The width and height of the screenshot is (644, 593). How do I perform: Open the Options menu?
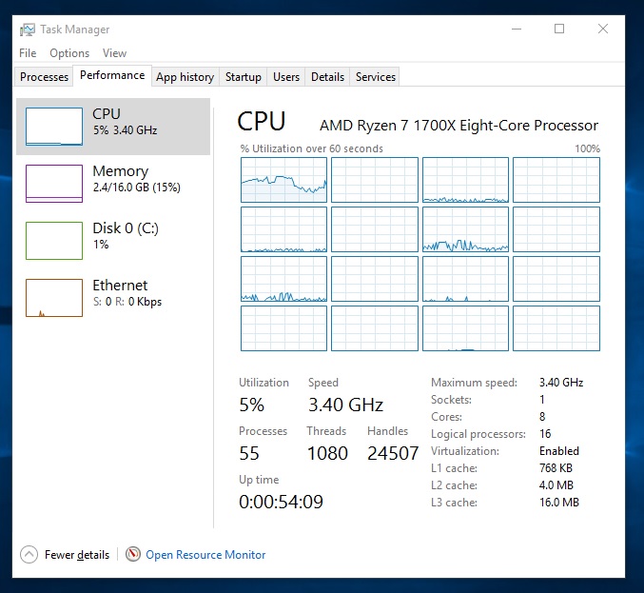pyautogui.click(x=69, y=53)
